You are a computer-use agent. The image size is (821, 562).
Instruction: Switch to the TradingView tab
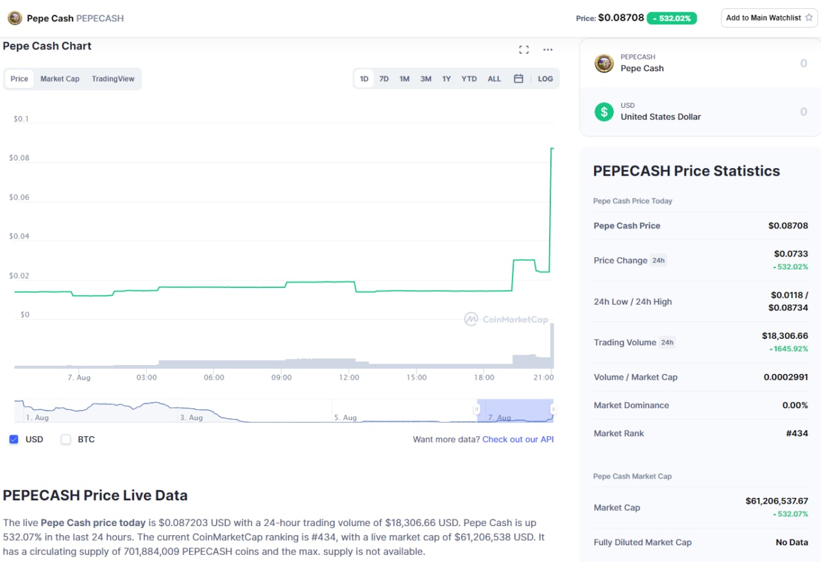[x=113, y=79]
